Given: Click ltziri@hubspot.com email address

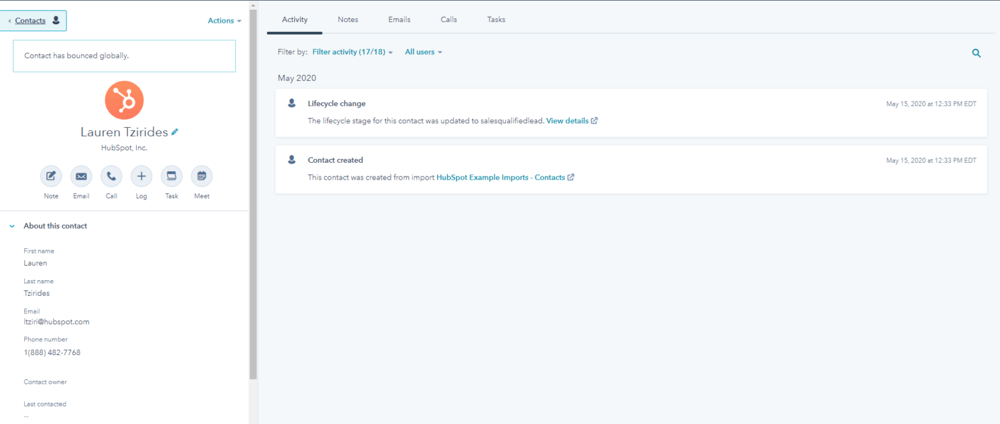Looking at the screenshot, I should pos(57,321).
